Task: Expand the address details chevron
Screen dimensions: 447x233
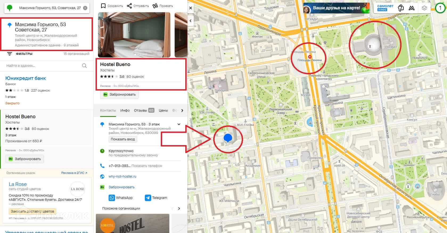Action: [179, 124]
